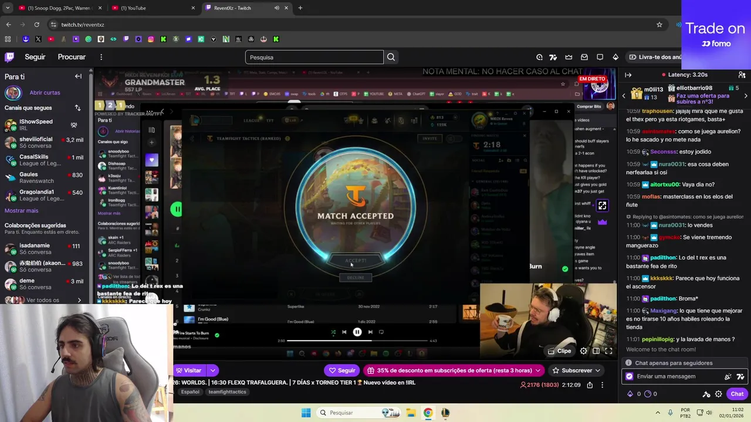The image size is (751, 422).
Task: Switch to the YouTube tab
Action: tap(154, 8)
